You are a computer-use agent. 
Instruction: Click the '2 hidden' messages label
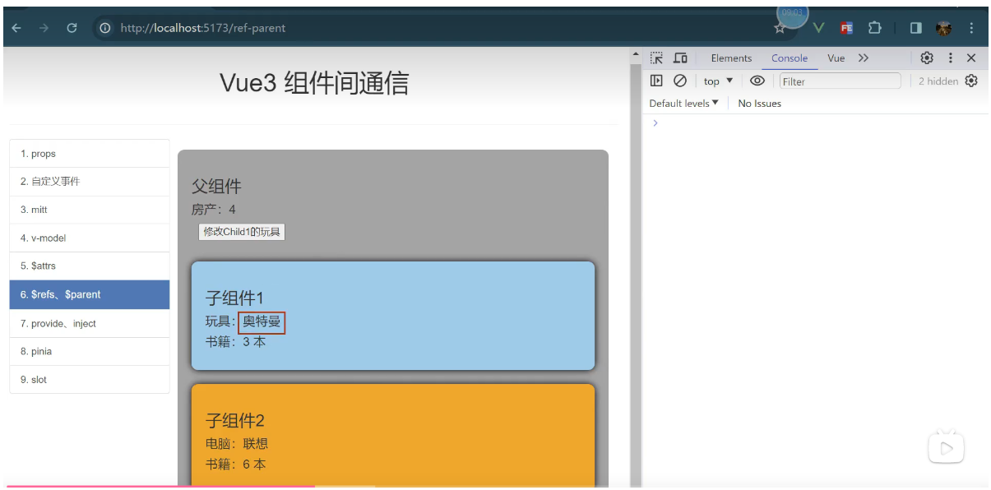click(938, 81)
